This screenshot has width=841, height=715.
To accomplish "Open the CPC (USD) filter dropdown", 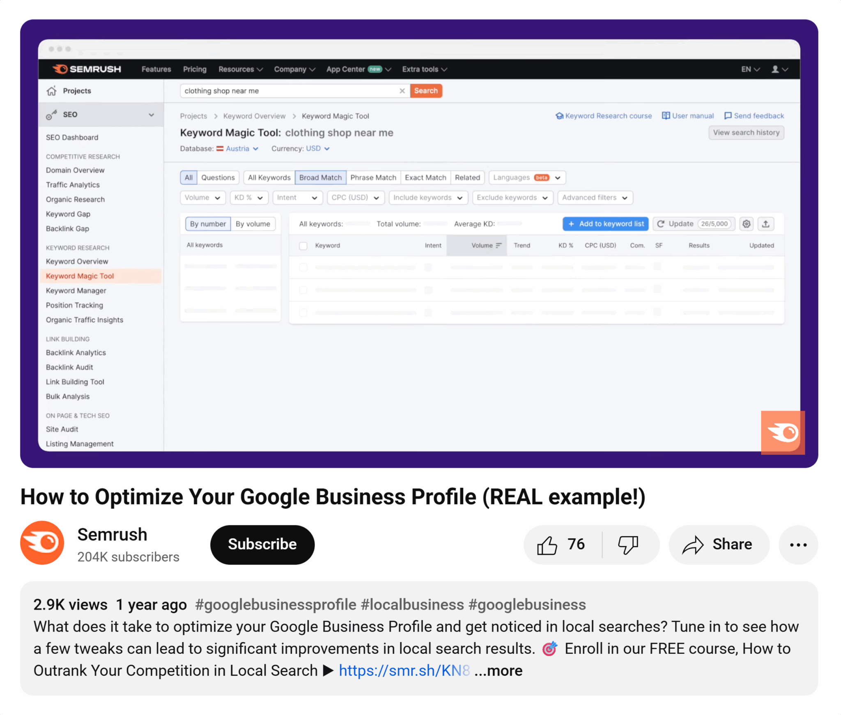I will tap(356, 198).
